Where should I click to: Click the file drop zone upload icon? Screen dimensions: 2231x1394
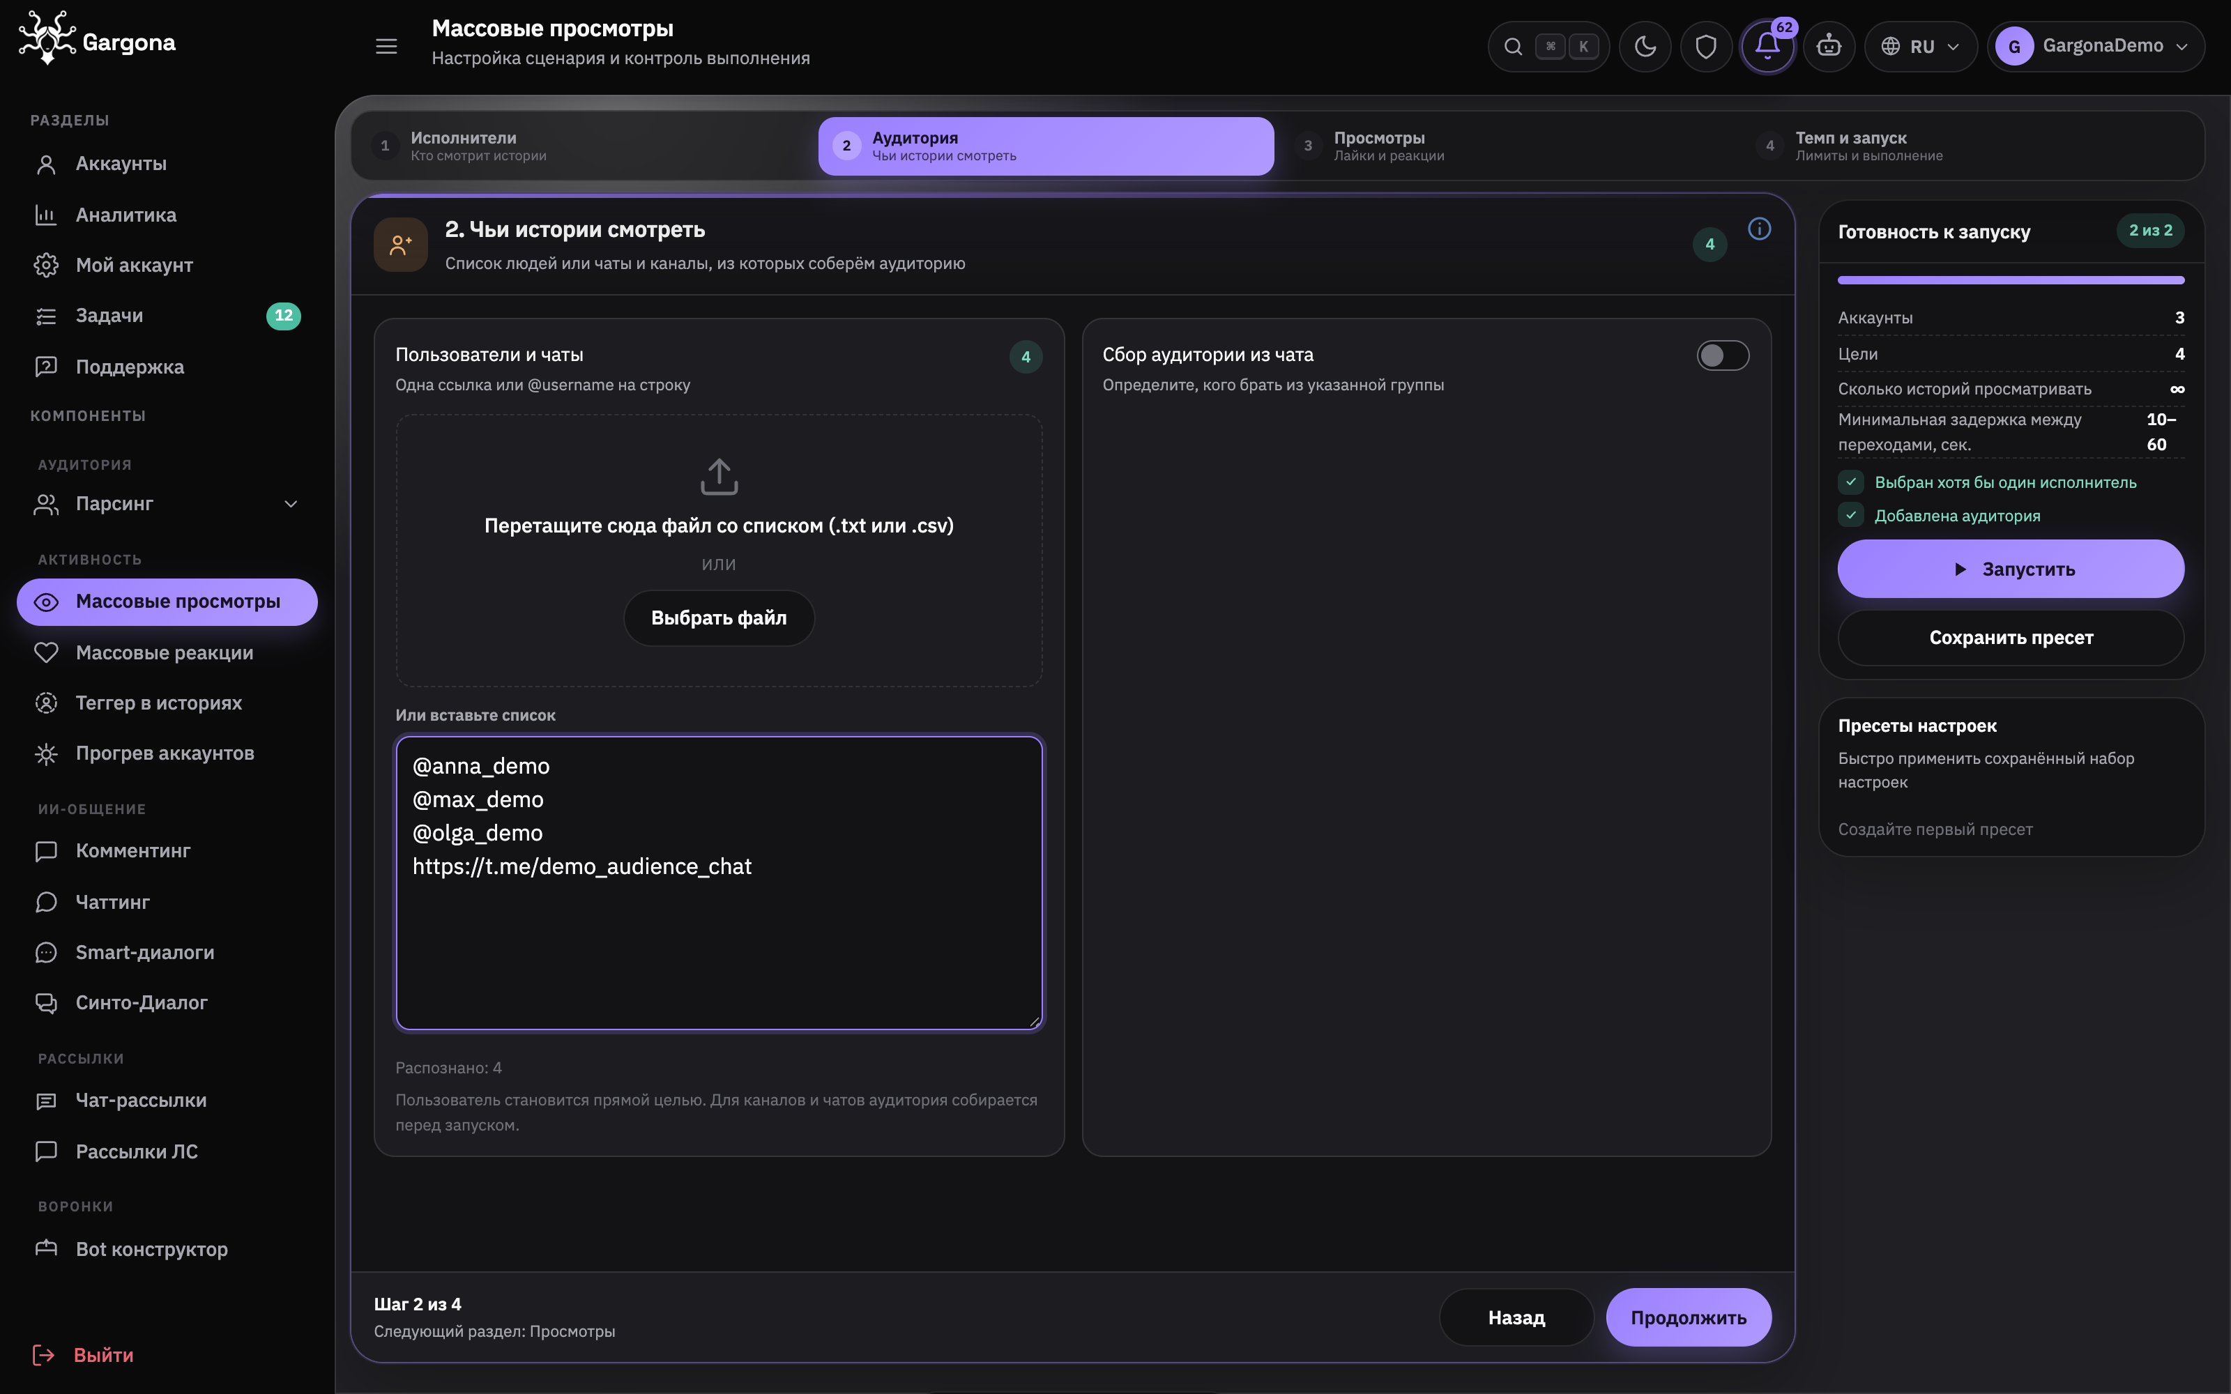point(719,477)
